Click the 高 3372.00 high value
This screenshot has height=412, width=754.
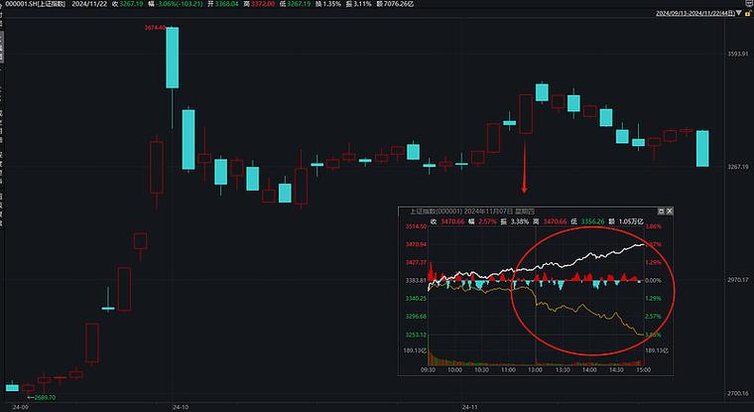click(x=259, y=4)
